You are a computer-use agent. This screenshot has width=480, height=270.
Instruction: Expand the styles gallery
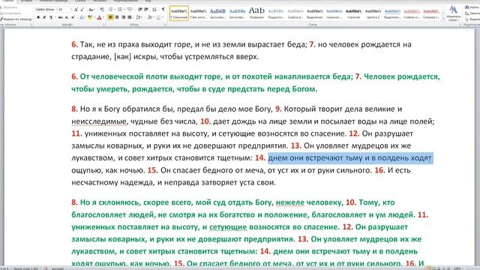click(443, 19)
